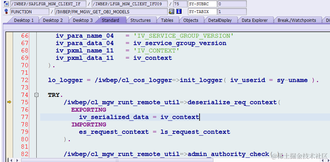Open the blue info icon
This screenshot has height=162, width=330.
coord(179,12)
